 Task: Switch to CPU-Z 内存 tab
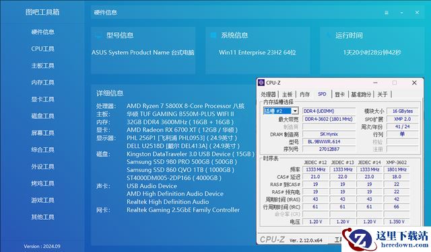[304, 94]
